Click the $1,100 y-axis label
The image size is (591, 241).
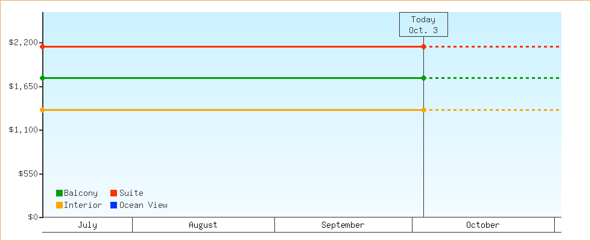(23, 130)
